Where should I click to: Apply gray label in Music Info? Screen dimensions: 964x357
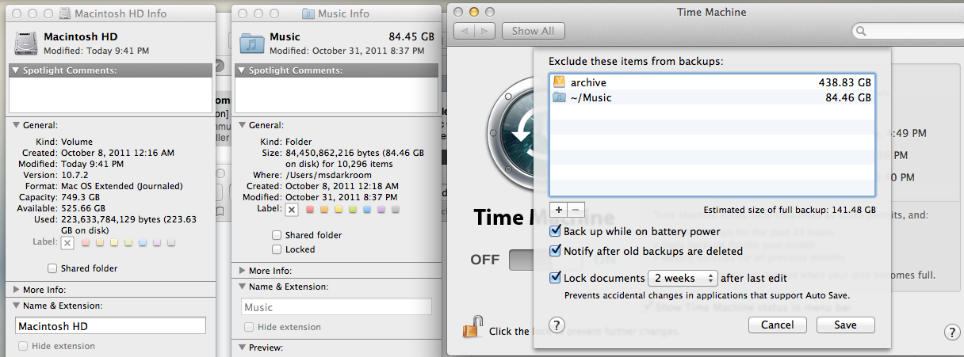(395, 209)
